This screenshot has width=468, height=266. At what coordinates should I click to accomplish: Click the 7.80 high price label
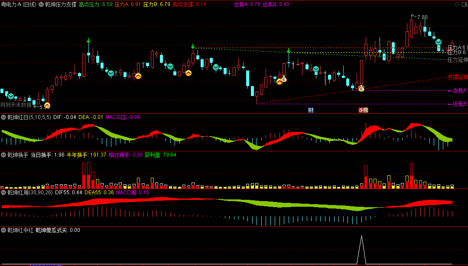coord(422,17)
